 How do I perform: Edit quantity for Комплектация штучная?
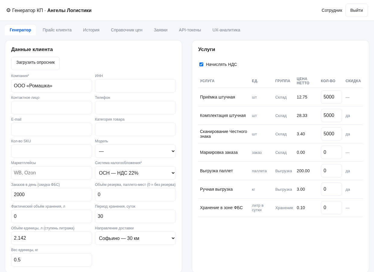[x=331, y=115]
